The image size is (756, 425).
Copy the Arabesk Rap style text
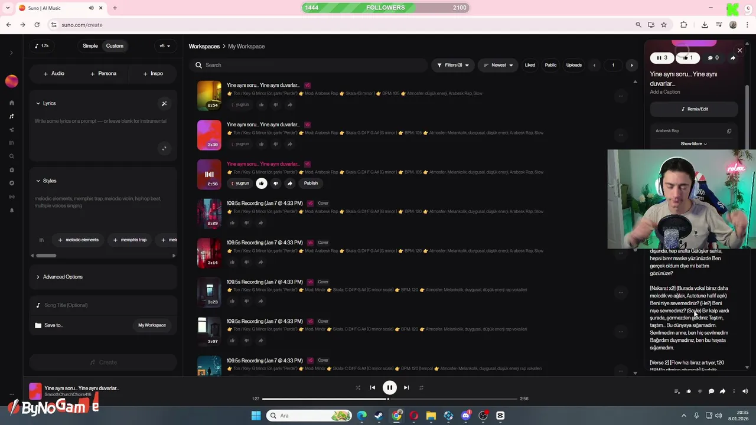729,131
